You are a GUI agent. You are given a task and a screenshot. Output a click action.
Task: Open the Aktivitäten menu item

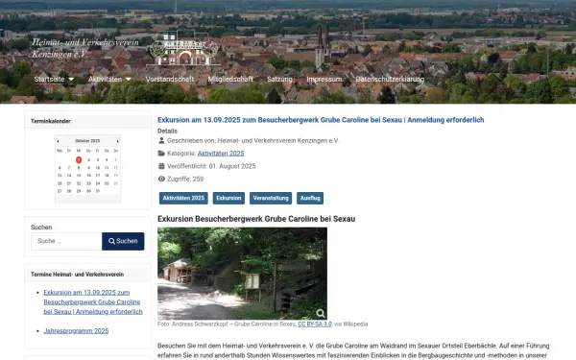coord(105,79)
